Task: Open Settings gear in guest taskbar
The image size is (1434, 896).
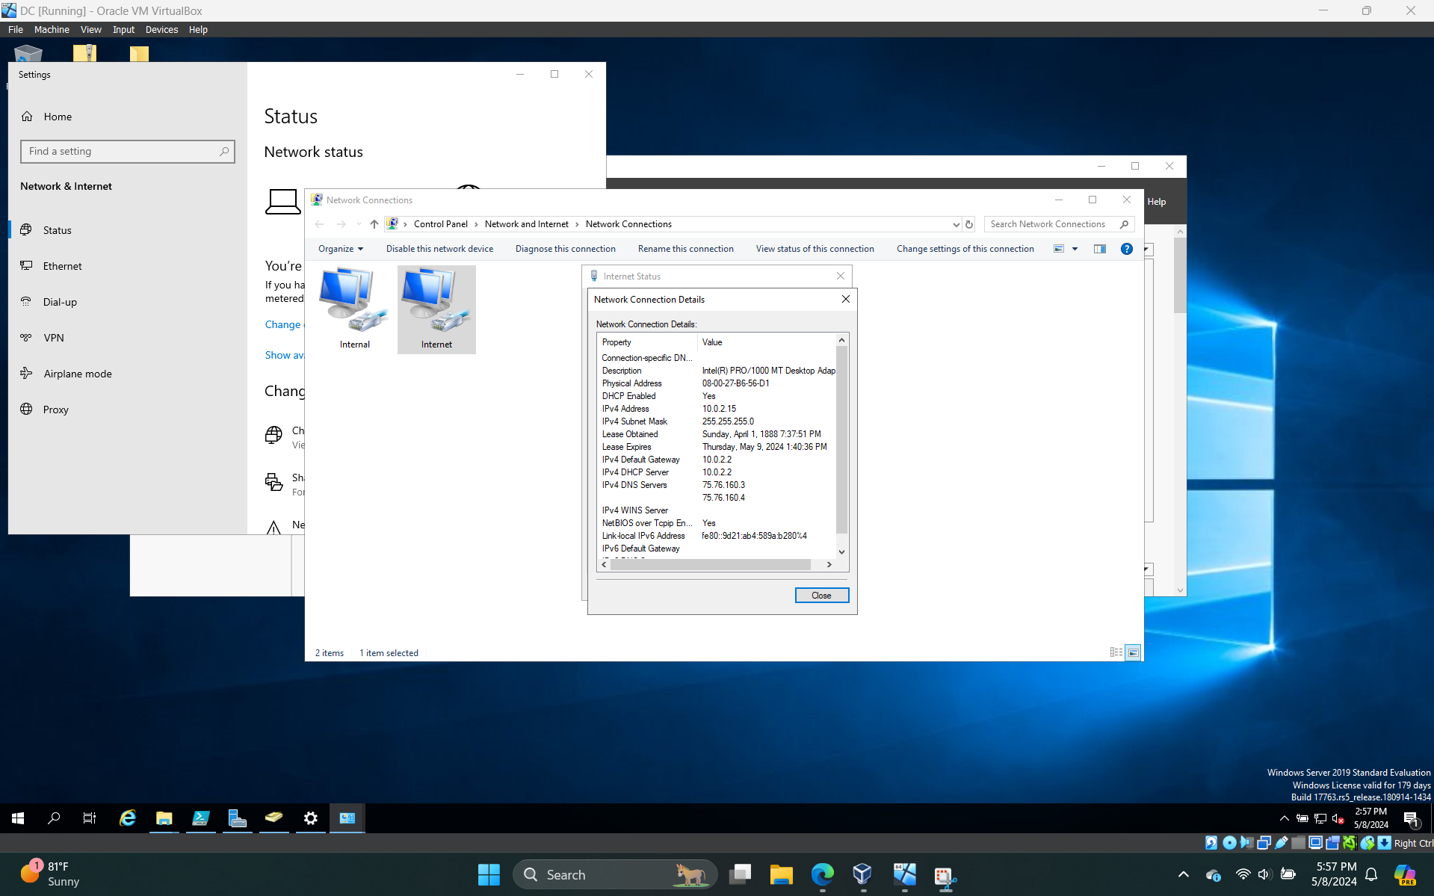Action: point(311,818)
